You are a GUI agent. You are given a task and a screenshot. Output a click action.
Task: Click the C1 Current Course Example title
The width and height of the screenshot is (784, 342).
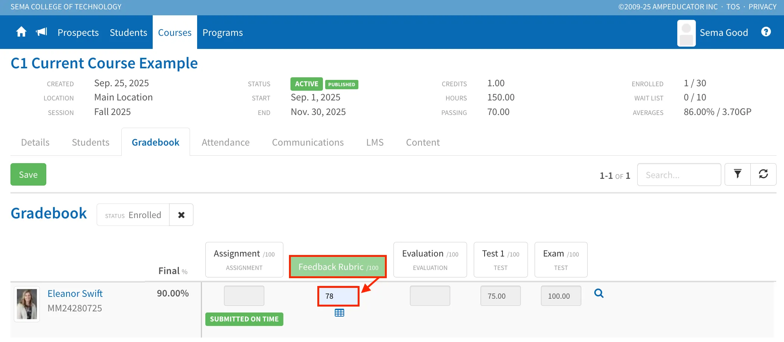point(104,63)
